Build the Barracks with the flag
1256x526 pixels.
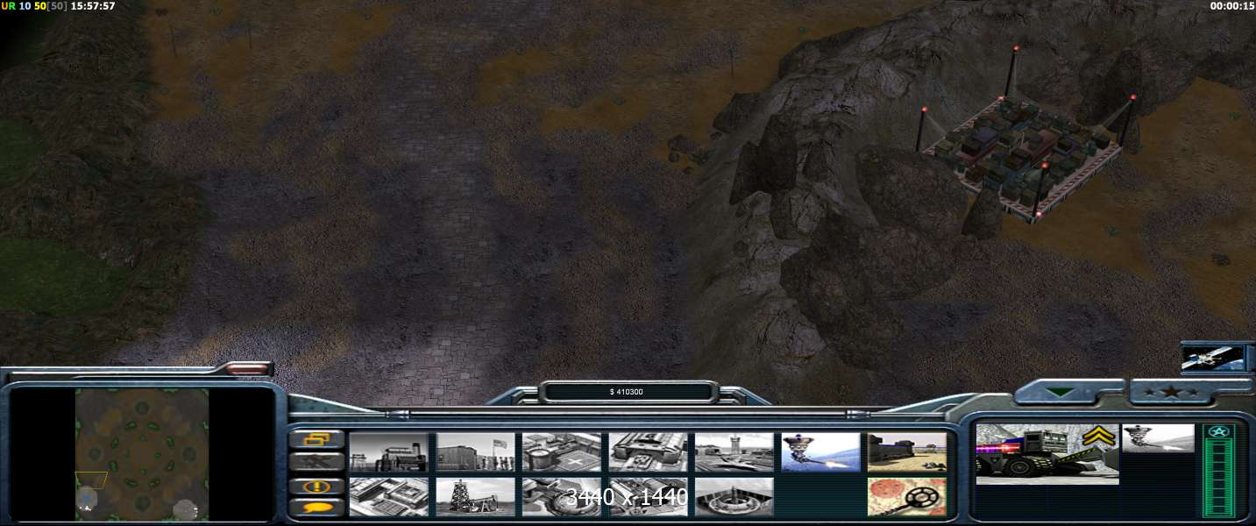click(x=475, y=451)
